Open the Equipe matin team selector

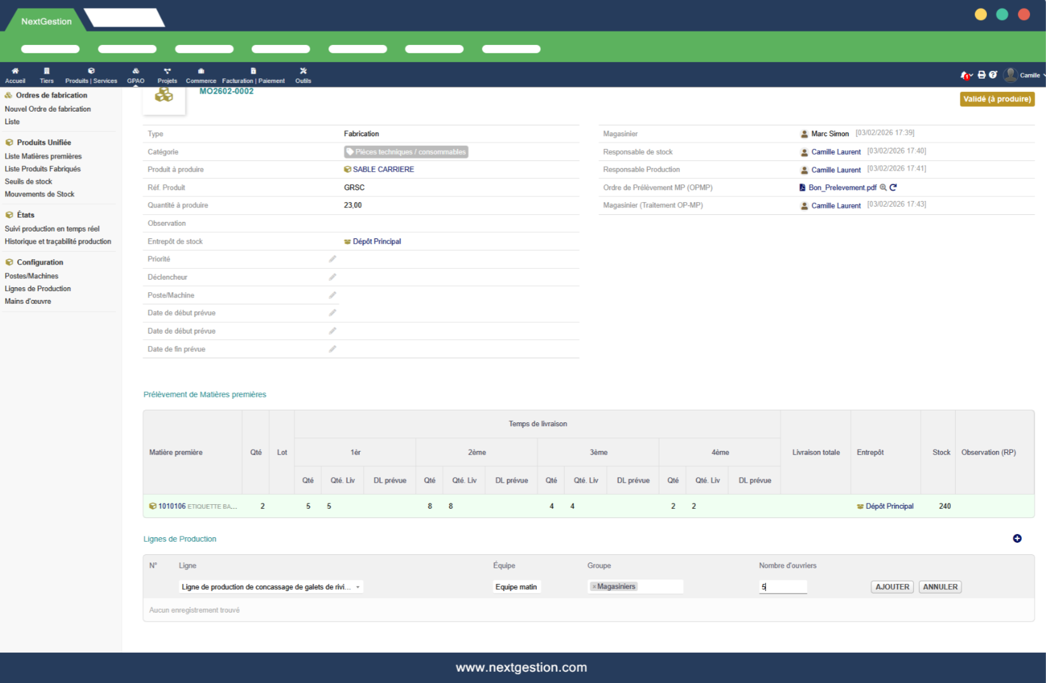pyautogui.click(x=516, y=587)
